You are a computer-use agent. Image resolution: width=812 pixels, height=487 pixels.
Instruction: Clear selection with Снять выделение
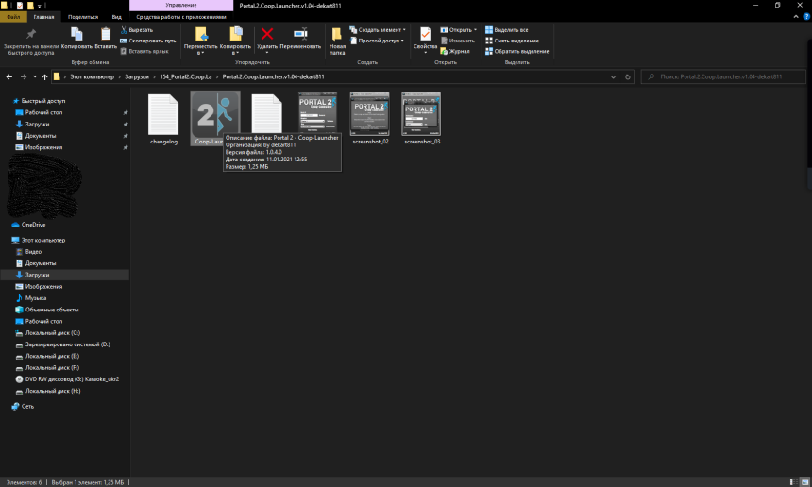pyautogui.click(x=512, y=41)
